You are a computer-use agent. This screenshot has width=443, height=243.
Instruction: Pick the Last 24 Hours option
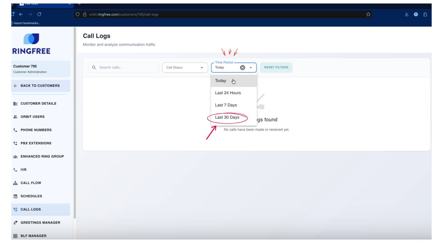228,93
